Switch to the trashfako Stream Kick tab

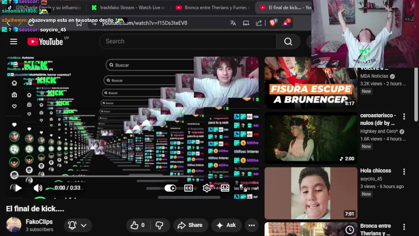(x=129, y=8)
